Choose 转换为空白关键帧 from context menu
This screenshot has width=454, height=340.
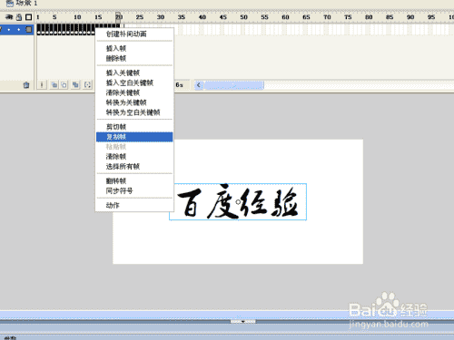[134, 112]
